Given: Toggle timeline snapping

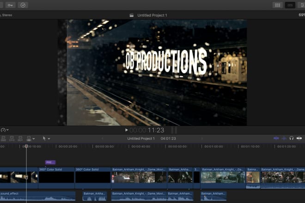Looking at the screenshot, I should pyautogui.click(x=299, y=138).
